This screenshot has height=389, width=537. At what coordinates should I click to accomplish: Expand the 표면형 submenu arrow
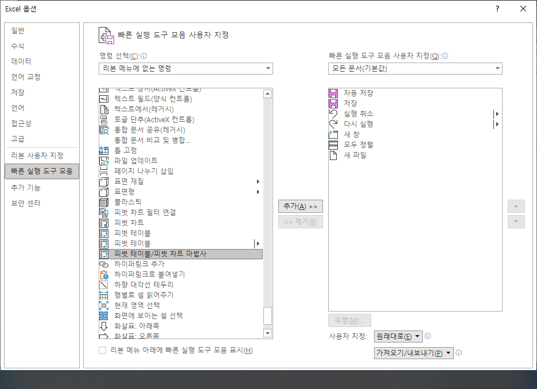pos(258,192)
